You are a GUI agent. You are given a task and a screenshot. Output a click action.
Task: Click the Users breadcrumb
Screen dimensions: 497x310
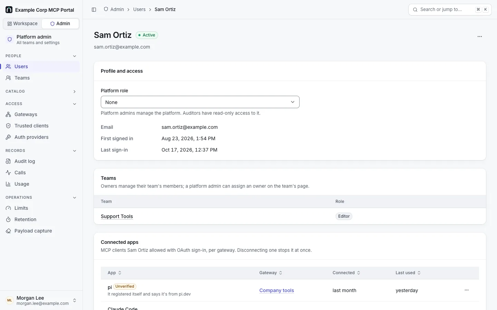click(139, 9)
